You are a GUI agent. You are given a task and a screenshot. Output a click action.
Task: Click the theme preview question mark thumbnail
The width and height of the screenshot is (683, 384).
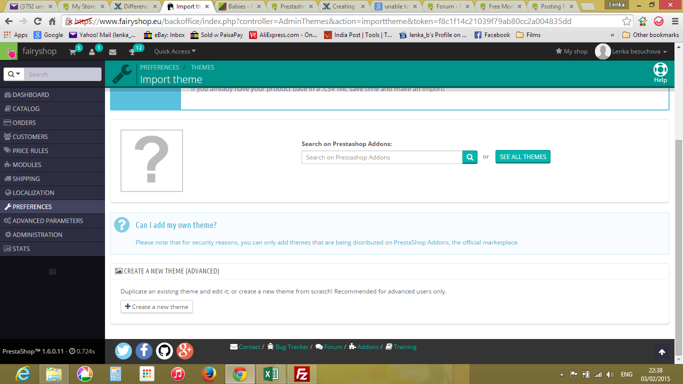[152, 160]
